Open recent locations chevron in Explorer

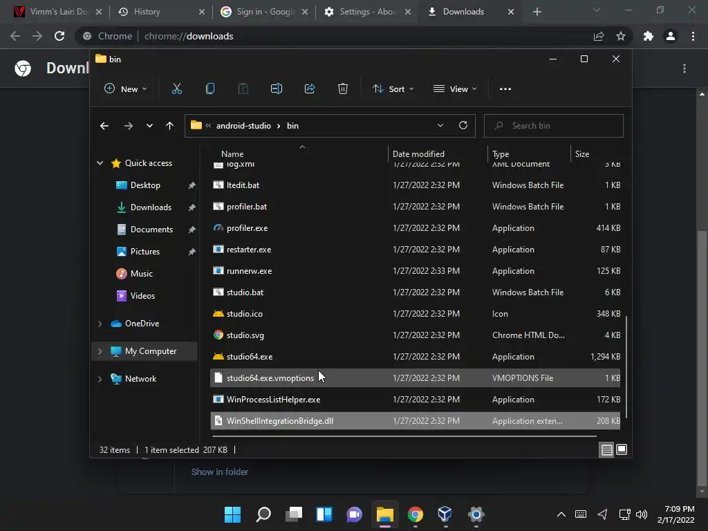click(x=149, y=126)
